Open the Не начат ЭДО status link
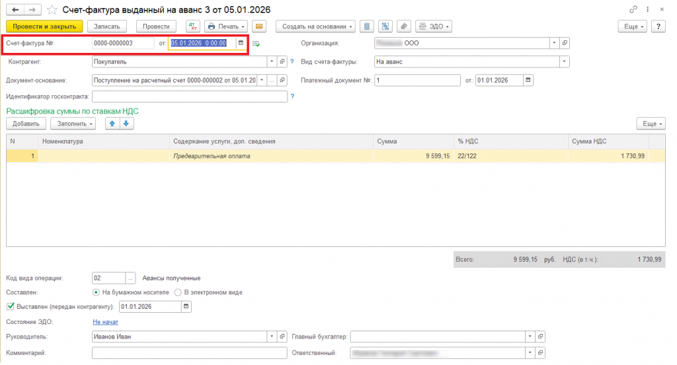Screen dimensions: 677x365 tap(105, 322)
